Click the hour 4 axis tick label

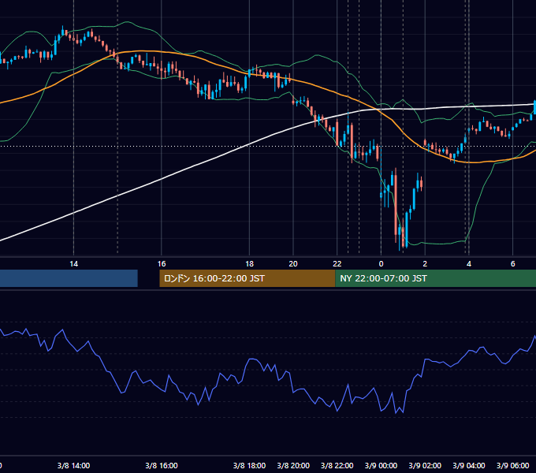pos(469,264)
